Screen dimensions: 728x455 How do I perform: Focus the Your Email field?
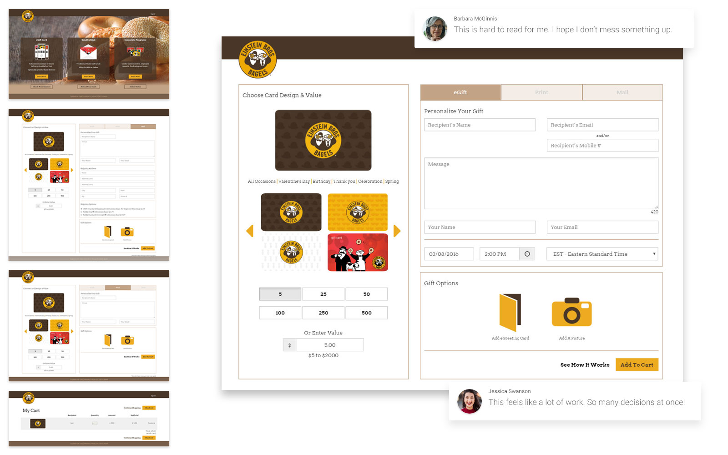click(x=602, y=227)
